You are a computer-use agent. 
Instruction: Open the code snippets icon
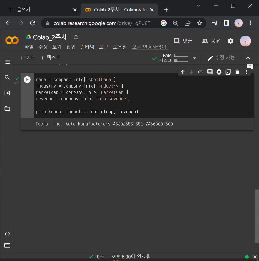7,234
